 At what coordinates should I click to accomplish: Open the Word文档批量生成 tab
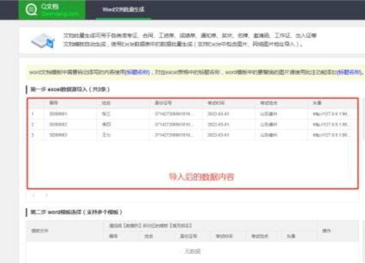coord(123,9)
